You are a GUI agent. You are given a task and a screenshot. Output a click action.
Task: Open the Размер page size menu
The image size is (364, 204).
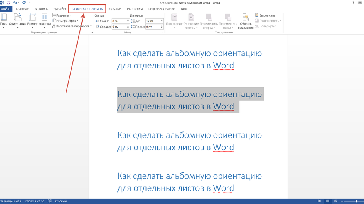pos(32,21)
